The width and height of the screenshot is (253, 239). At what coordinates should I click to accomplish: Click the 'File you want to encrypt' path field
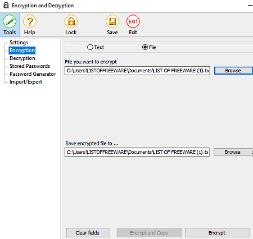137,71
